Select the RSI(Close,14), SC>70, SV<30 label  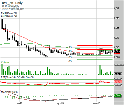click(x=17, y=77)
